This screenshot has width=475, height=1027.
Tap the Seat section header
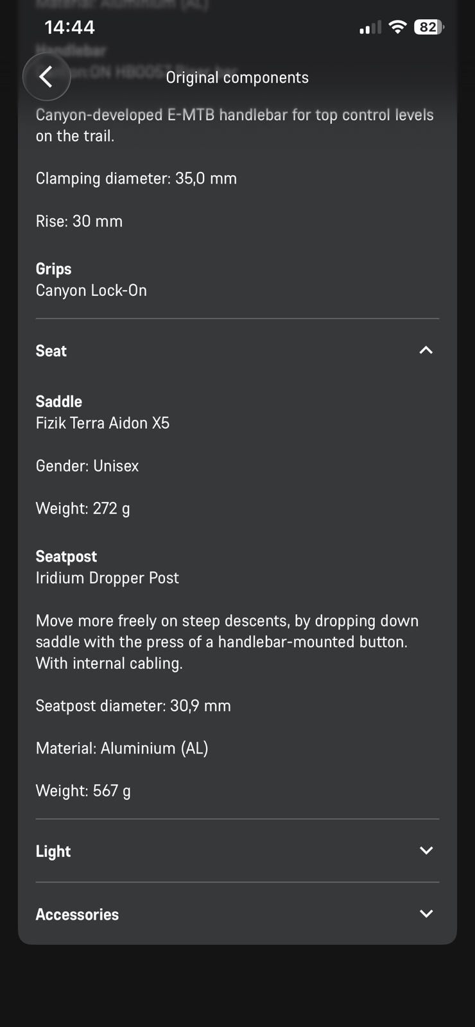[x=237, y=350]
